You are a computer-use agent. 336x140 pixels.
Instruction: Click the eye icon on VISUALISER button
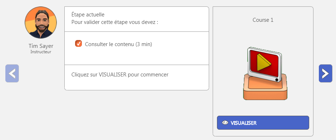coord(225,123)
